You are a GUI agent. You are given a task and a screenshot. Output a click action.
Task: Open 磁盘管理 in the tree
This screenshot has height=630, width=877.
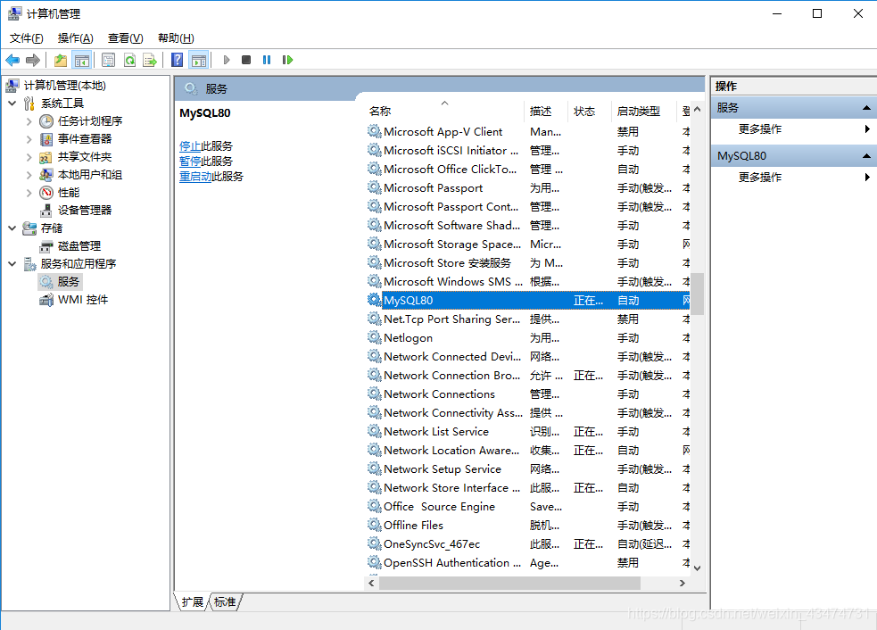79,246
